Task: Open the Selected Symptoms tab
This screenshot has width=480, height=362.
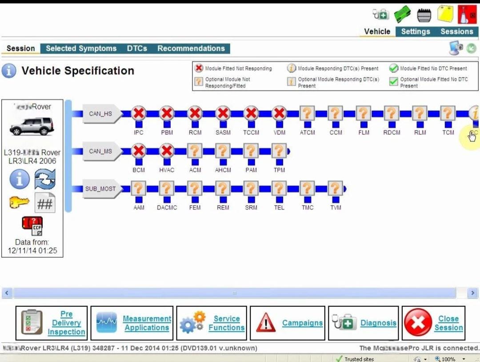Action: click(x=81, y=48)
